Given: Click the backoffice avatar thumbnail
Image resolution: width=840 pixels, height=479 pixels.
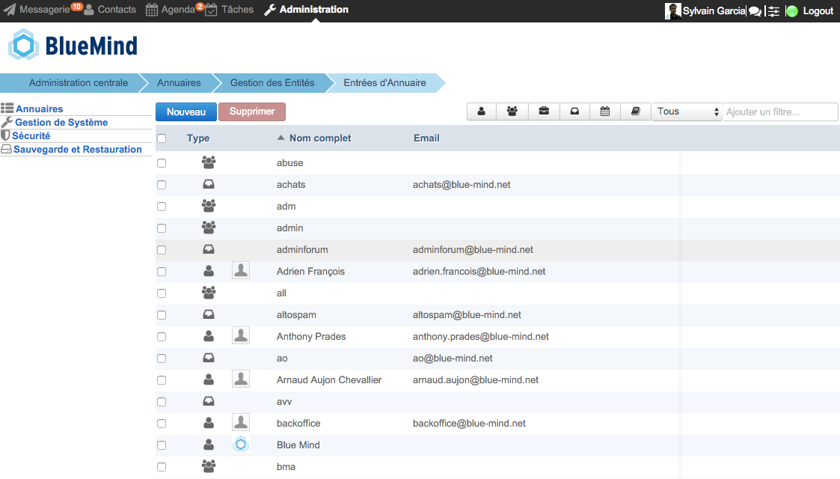Looking at the screenshot, I should coord(241,423).
